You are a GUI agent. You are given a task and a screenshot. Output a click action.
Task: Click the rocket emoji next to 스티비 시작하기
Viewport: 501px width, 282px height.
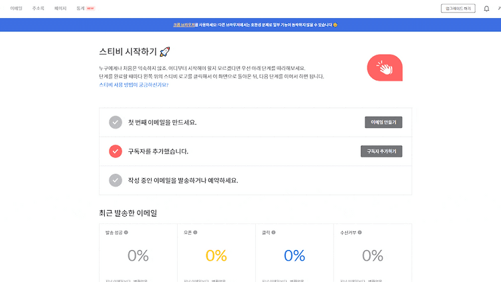point(164,52)
